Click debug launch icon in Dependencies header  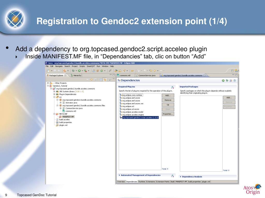pos(227,81)
